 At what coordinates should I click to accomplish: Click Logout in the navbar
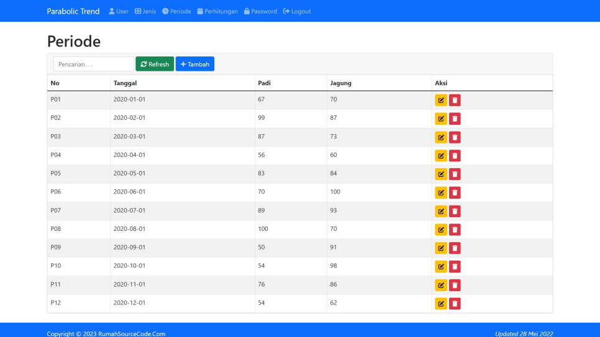click(x=297, y=11)
